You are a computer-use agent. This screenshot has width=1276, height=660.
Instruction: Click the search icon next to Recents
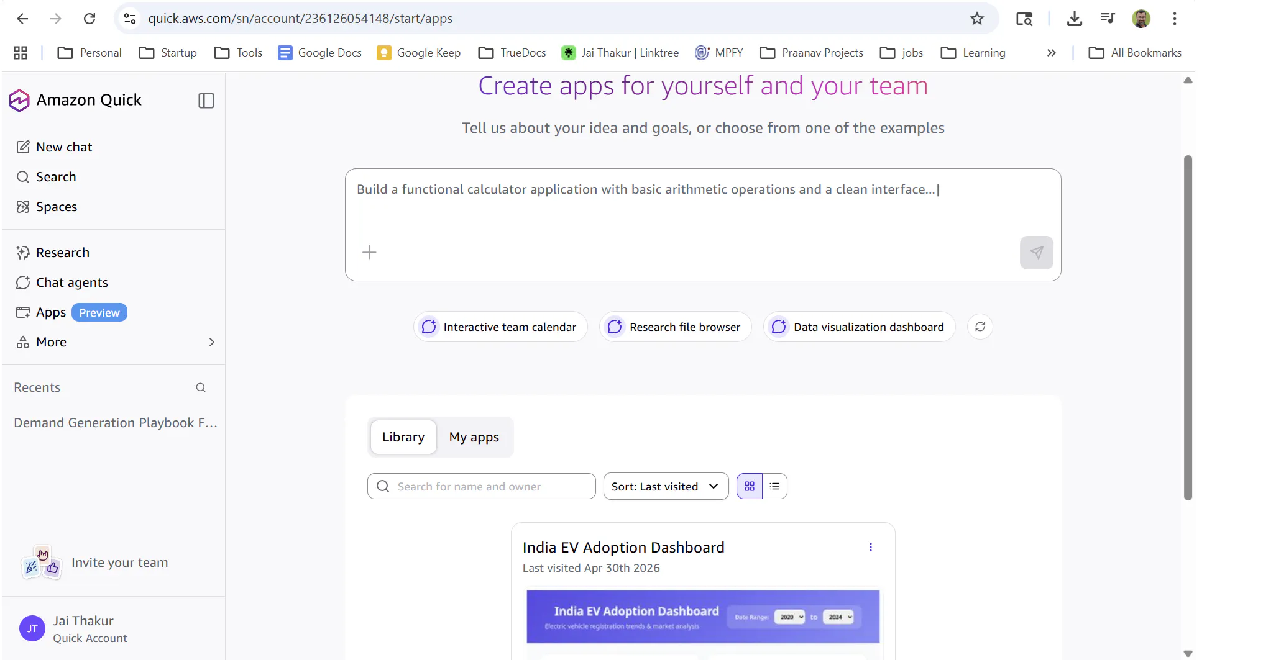pyautogui.click(x=201, y=387)
